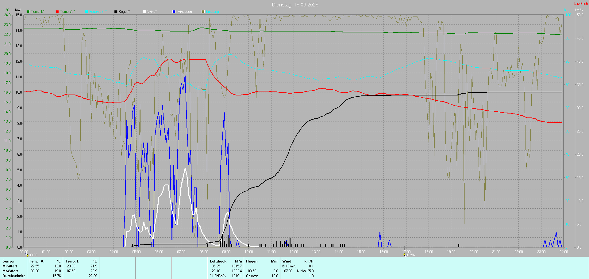Click the black Regen legend swatch

point(116,12)
